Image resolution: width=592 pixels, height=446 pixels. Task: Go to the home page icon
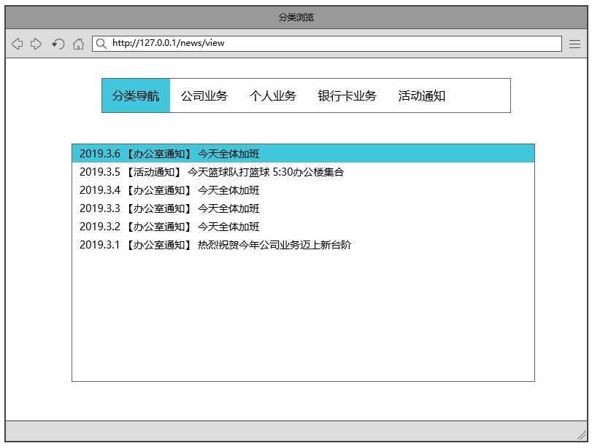(x=79, y=44)
